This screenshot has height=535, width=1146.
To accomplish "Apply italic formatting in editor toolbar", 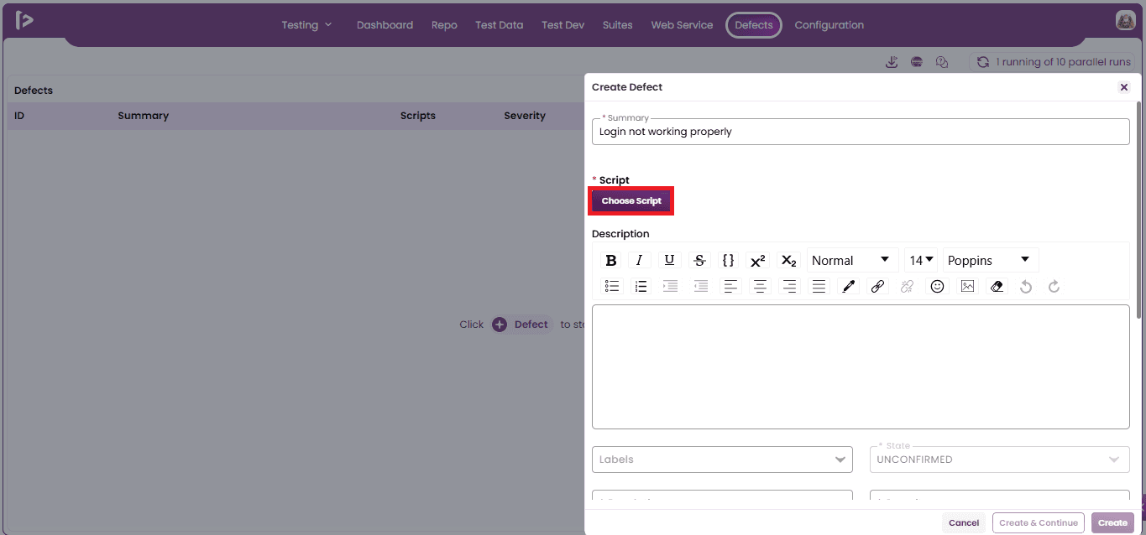I will (639, 260).
